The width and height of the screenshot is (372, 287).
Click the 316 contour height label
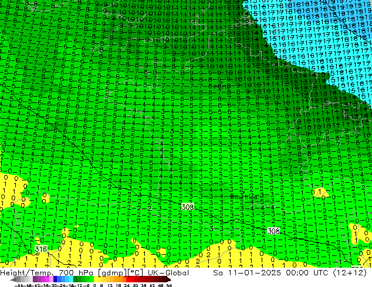coord(41,249)
